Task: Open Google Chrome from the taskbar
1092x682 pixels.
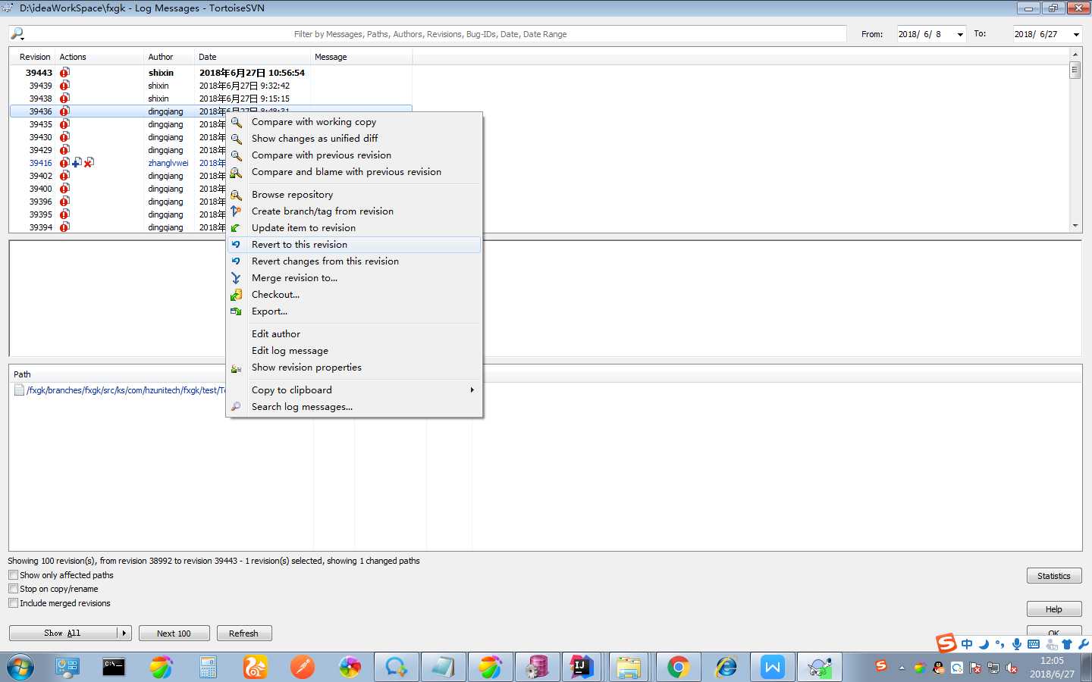Action: [x=679, y=668]
